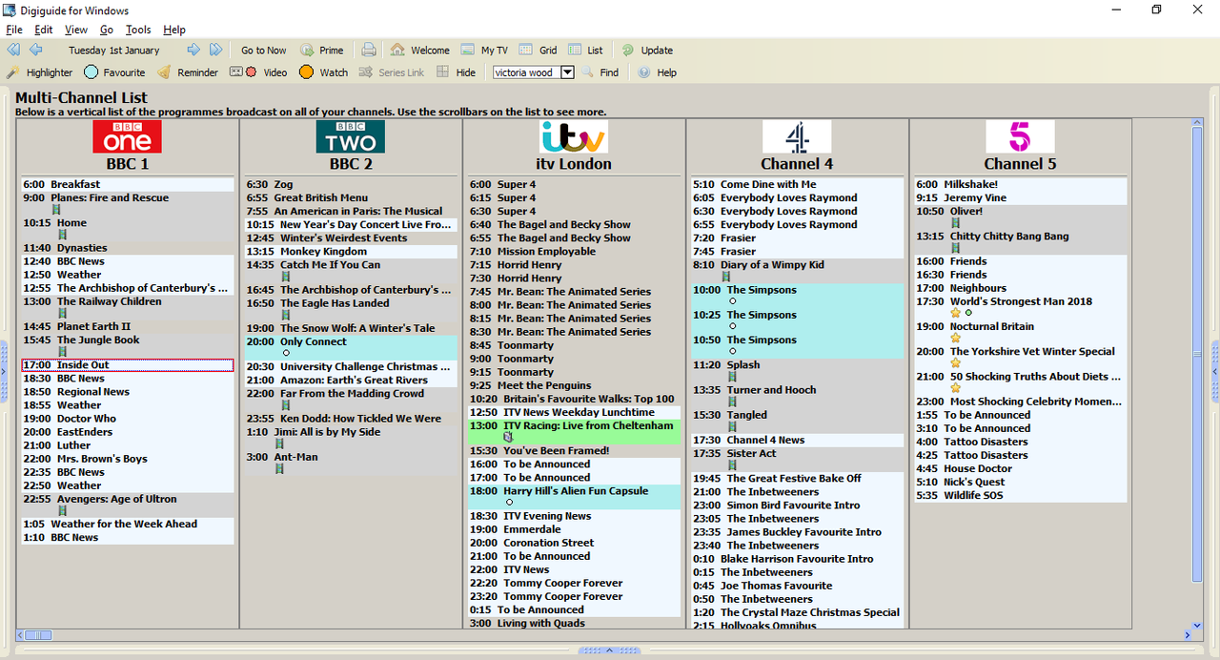Viewport: 1220px width, 660px height.
Task: Open the Welcome home page
Action: 419,51
